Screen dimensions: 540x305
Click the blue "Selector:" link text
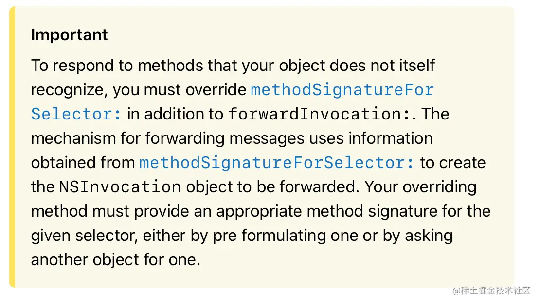(x=76, y=114)
